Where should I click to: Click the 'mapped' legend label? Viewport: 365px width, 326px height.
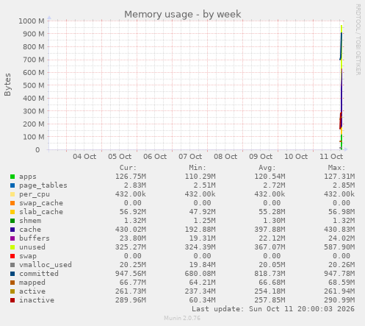pyautogui.click(x=32, y=283)
